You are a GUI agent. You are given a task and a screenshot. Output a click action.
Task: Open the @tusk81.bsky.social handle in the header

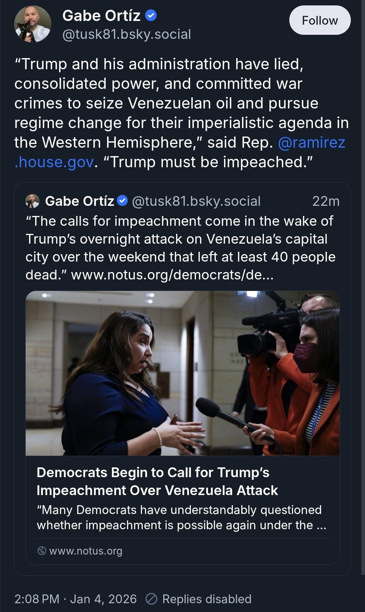tap(127, 34)
